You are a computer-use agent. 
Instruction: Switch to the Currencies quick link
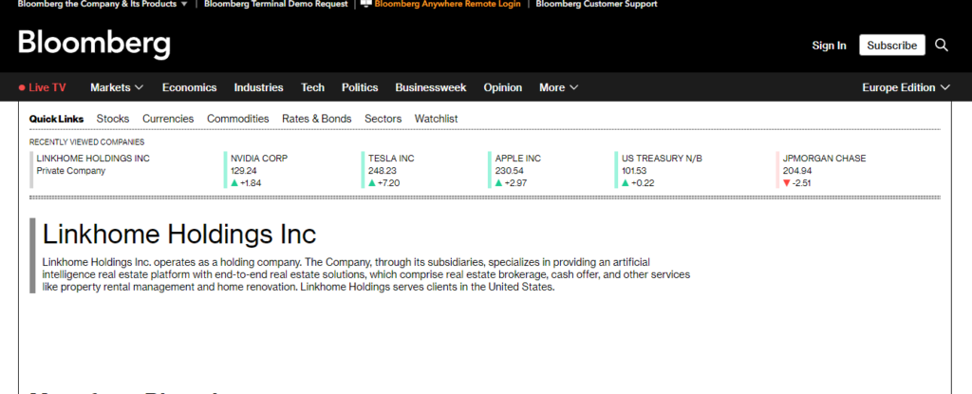click(x=168, y=119)
